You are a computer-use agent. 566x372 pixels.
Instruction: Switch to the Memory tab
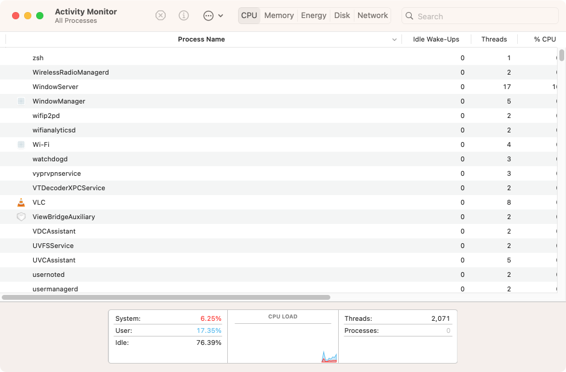tap(279, 16)
